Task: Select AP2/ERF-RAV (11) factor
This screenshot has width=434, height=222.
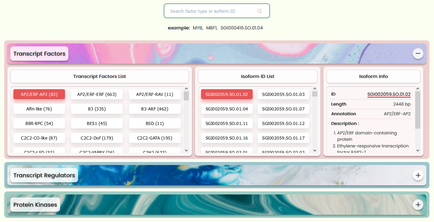Action: [155, 94]
